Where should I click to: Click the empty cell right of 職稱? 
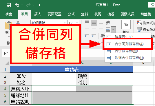tap(111, 76)
